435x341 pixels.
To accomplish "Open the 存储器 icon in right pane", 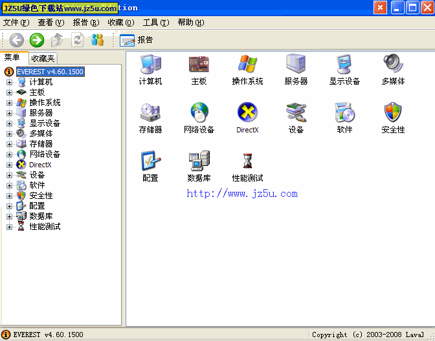I will point(150,118).
